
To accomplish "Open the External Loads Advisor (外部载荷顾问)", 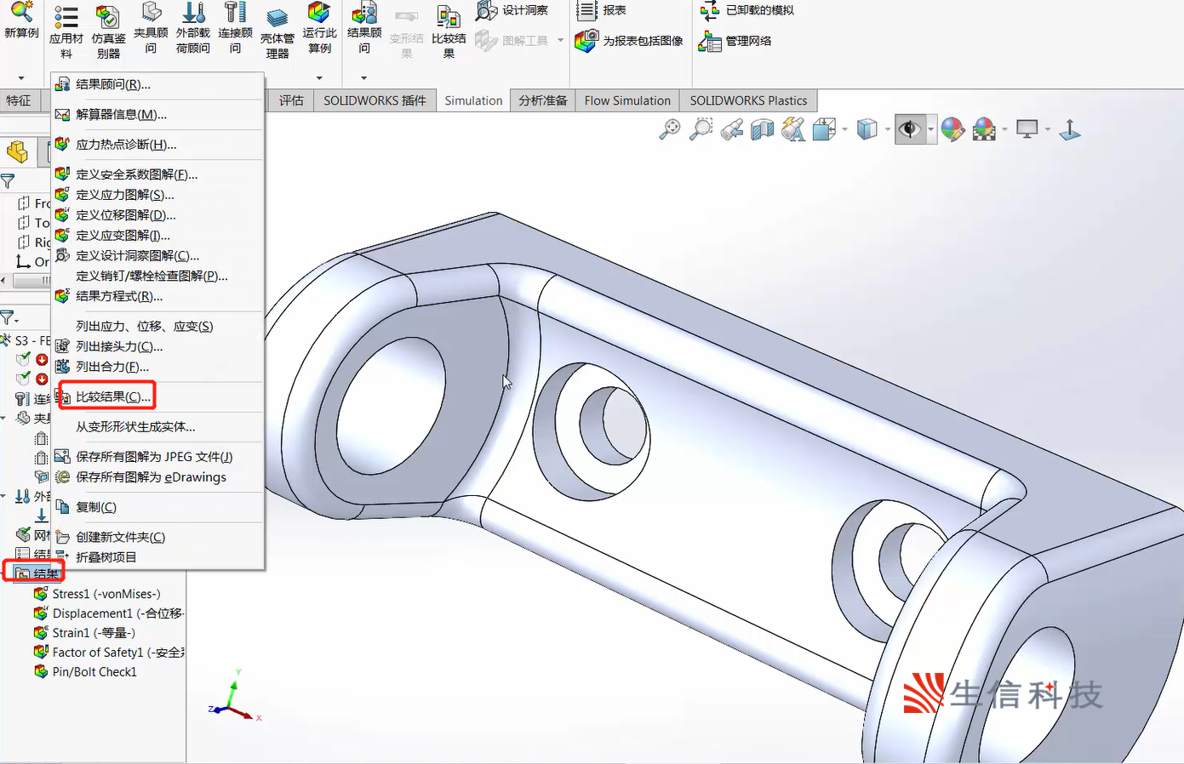I will click(x=193, y=12).
